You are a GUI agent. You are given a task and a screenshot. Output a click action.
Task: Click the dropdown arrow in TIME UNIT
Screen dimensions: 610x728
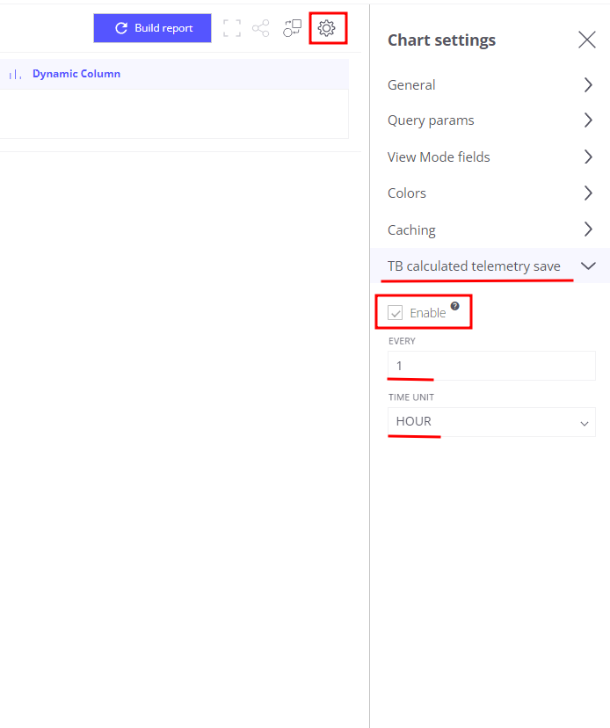[x=584, y=424]
